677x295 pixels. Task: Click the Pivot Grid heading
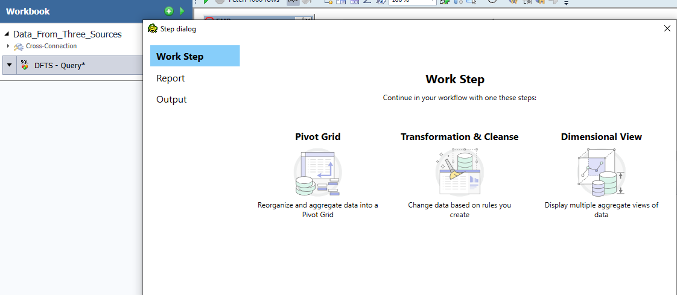(318, 136)
